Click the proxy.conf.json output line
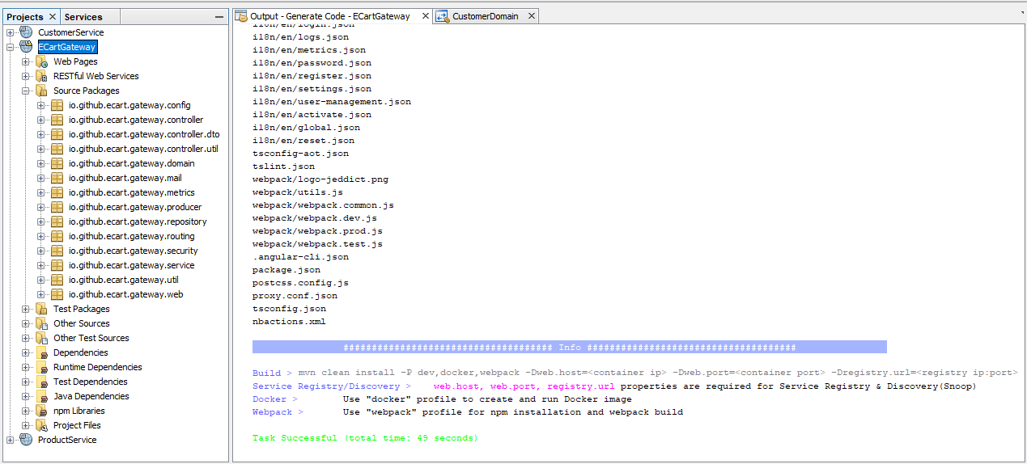Viewport: 1027px width, 464px height. click(295, 296)
